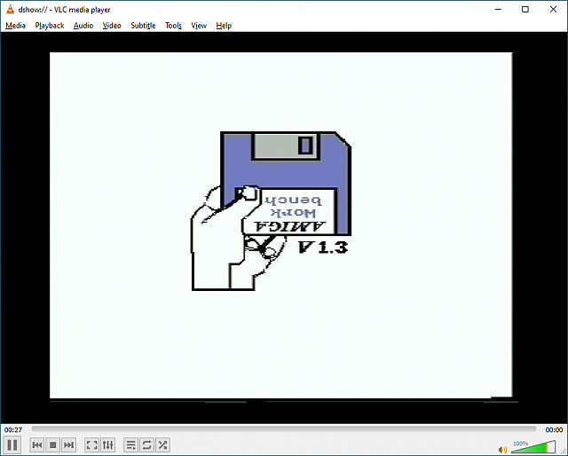Stop playback with the stop button

tap(53, 444)
